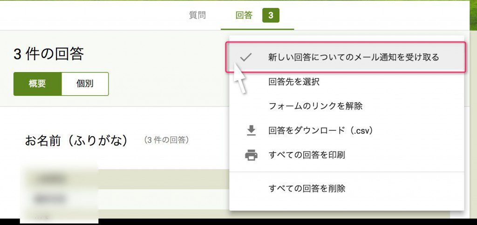Click the printer icon in the menu
The image size is (477, 225).
tap(251, 155)
